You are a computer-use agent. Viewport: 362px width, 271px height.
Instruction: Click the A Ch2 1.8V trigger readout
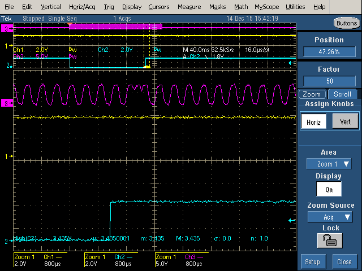point(203,56)
